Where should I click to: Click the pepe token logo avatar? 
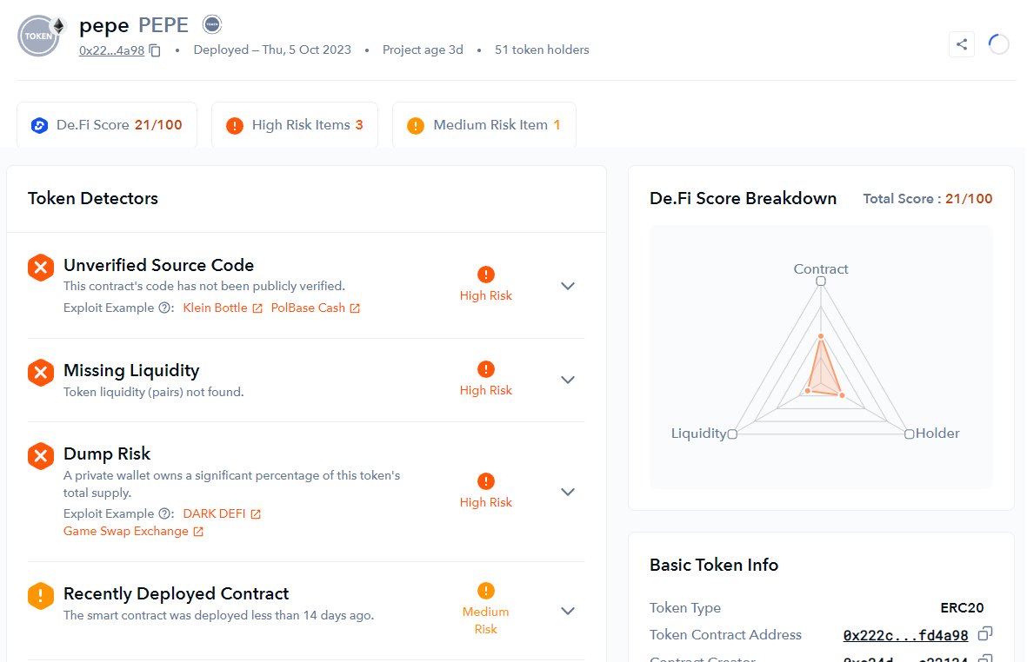tap(39, 36)
